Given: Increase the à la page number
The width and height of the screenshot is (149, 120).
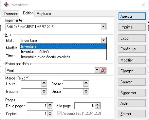Looking at the screenshot, I should [98, 104].
